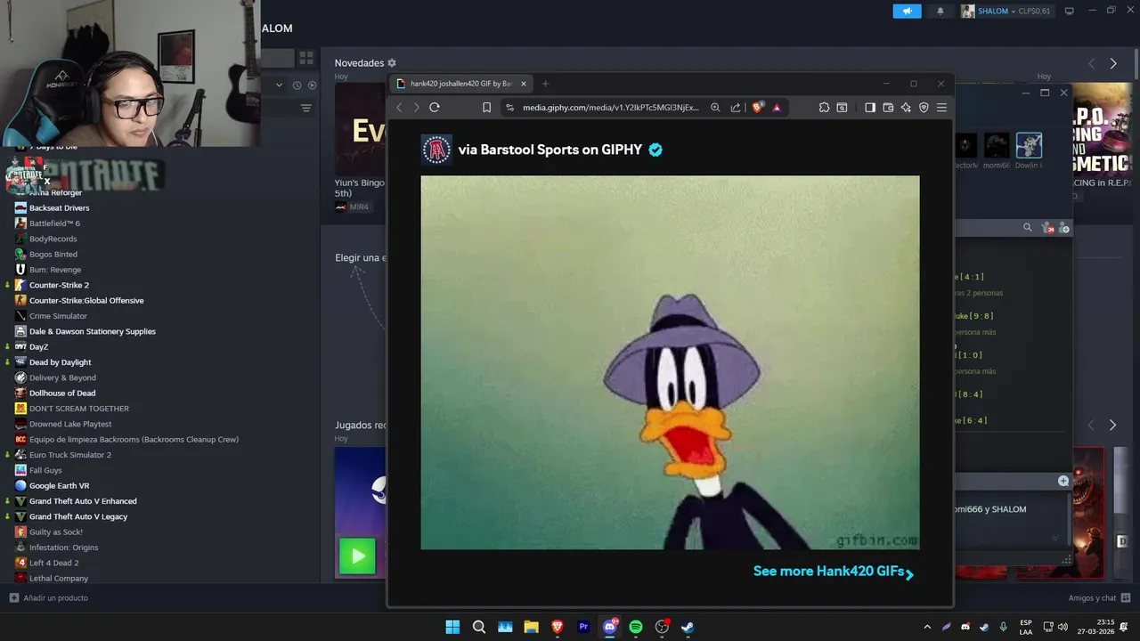This screenshot has height=641, width=1140.
Task: Click the media.giphy.com address bar
Action: pos(610,108)
